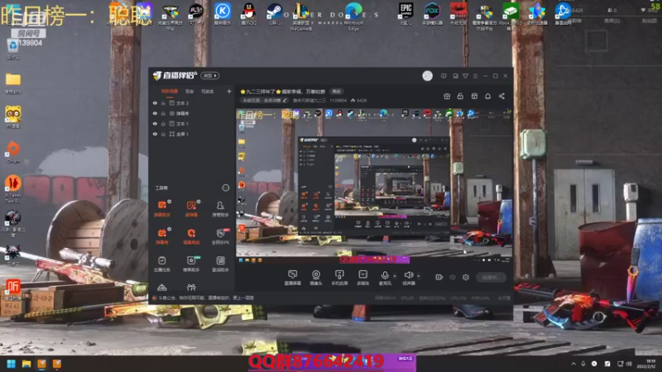The width and height of the screenshot is (662, 372).
Task: Lock the 弹幕秀 layer
Action: click(x=163, y=113)
